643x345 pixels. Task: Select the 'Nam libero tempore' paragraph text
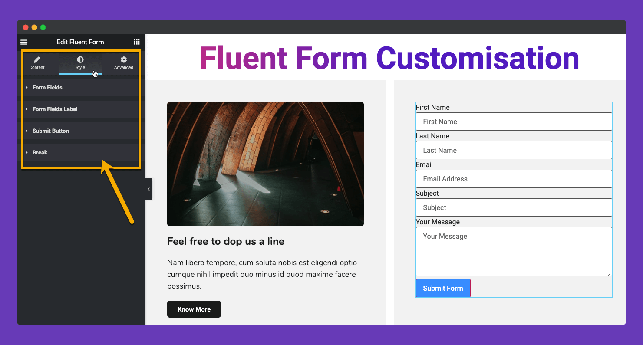coord(262,274)
